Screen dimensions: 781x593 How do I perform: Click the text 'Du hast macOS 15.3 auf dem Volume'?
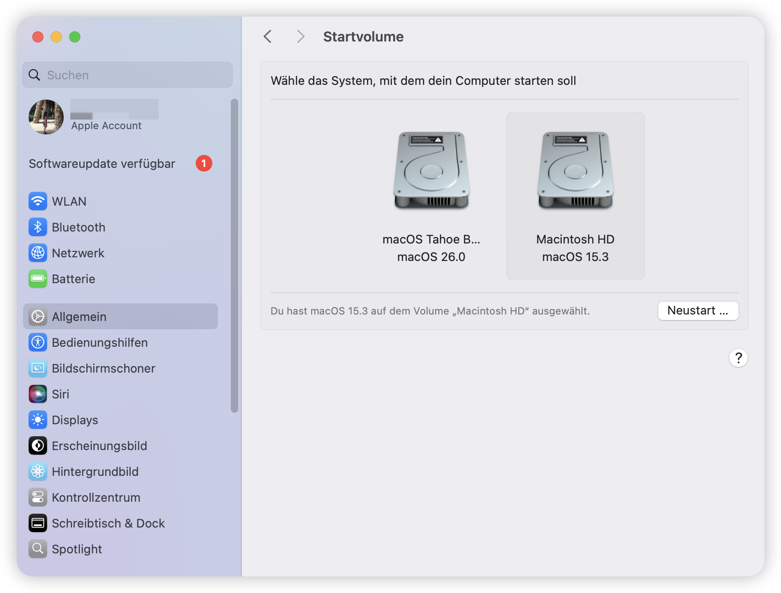click(360, 311)
